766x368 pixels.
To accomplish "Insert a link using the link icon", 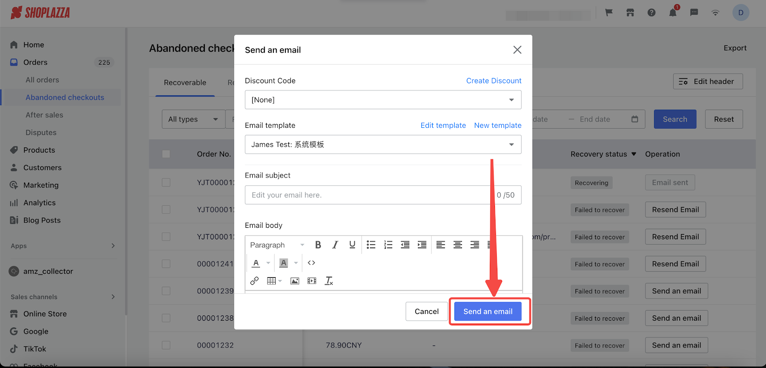I will click(x=255, y=281).
